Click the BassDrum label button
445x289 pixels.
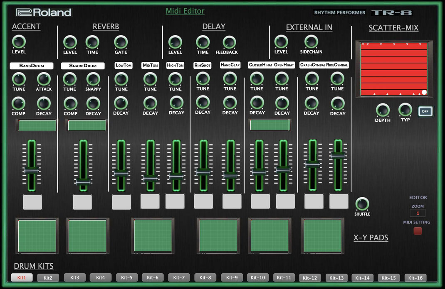[x=32, y=66]
